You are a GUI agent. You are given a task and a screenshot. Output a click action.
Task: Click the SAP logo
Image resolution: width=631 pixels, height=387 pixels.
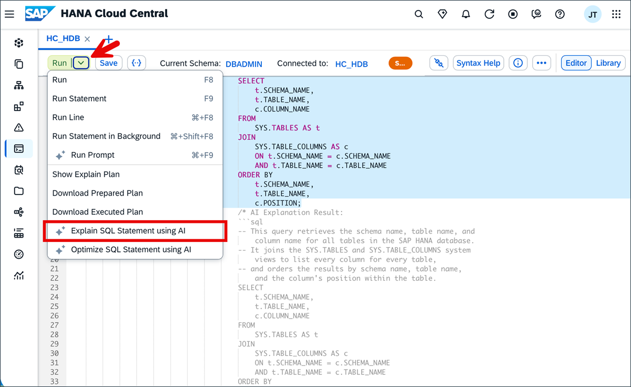40,14
